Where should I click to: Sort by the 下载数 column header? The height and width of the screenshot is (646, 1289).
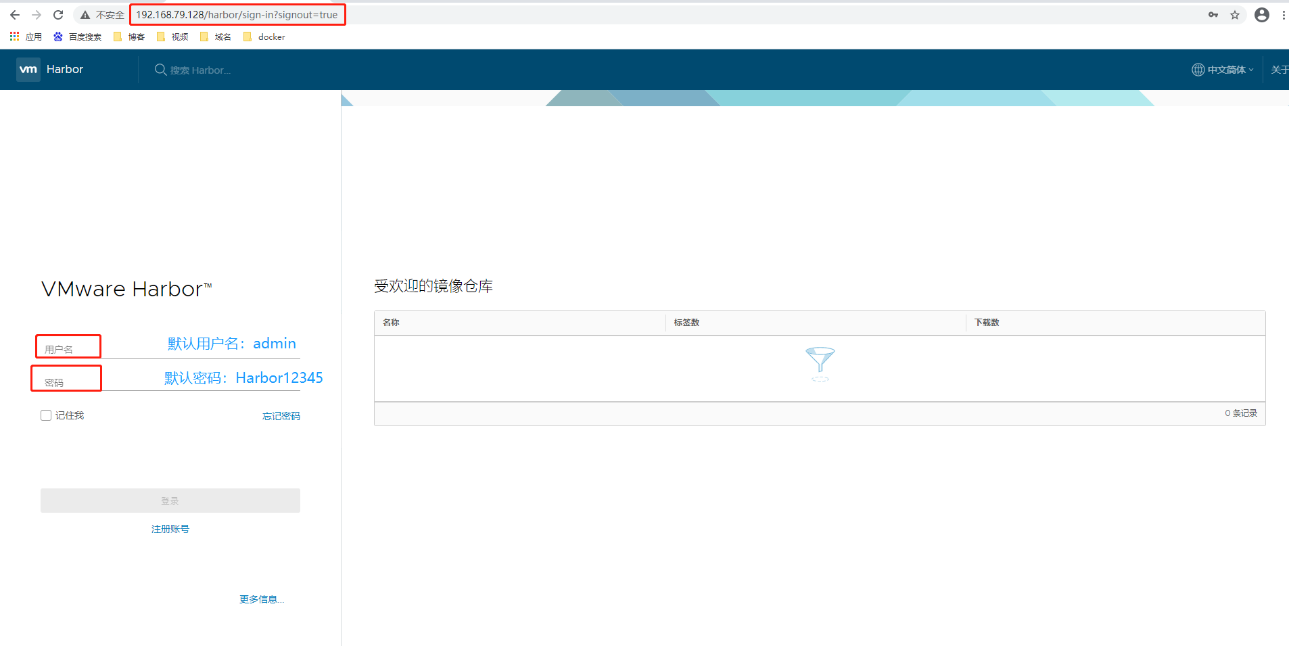coord(987,323)
